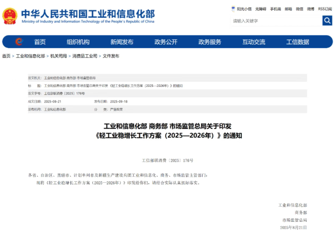Select the 互动交流 navigation item
The height and width of the screenshot is (234, 334).
[x=253, y=42]
